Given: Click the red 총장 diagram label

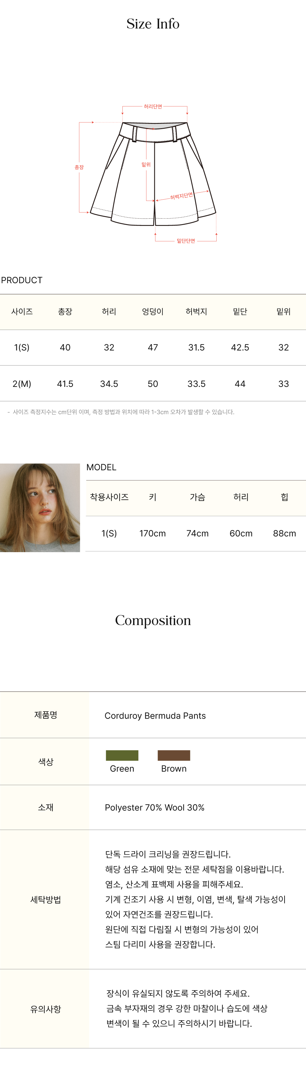Looking at the screenshot, I should (x=79, y=167).
